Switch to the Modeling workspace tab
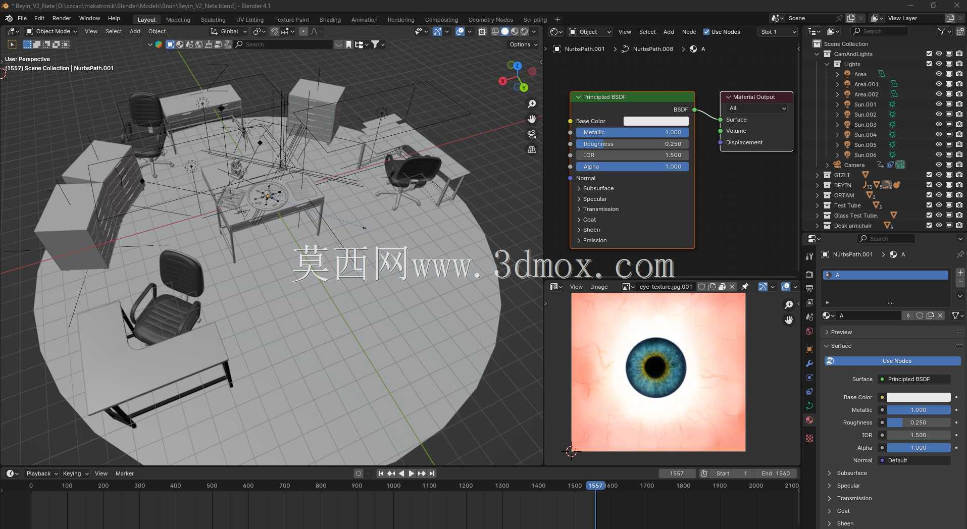Screen dimensions: 967x529 point(178,20)
